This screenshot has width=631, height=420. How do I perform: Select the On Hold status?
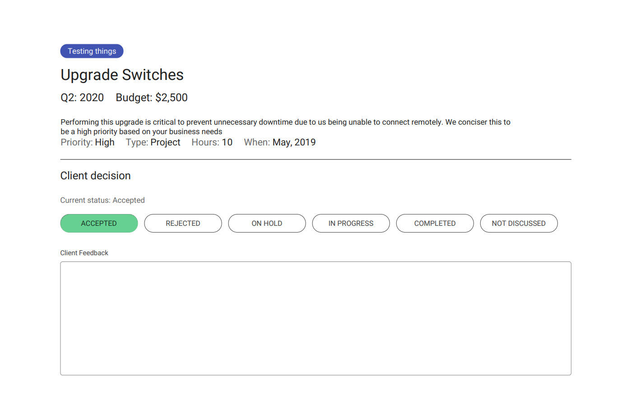coord(267,223)
